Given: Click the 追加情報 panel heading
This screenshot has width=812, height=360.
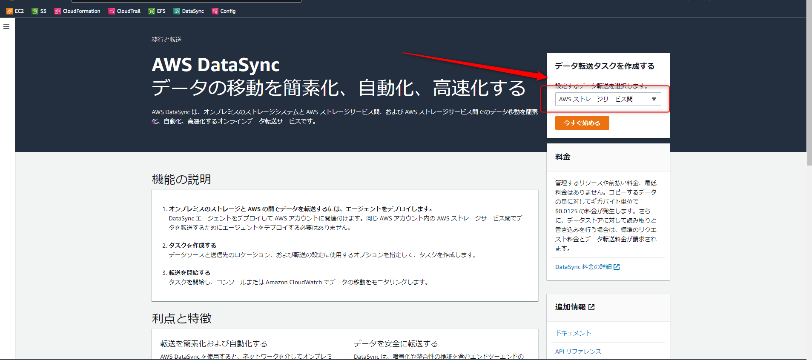Looking at the screenshot, I should pos(570,307).
